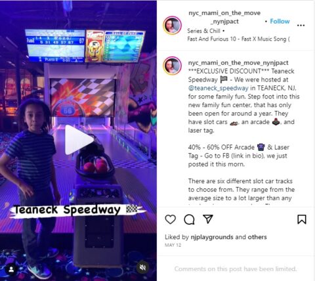Image resolution: width=315 pixels, height=281 pixels.
Task: Open the Fast And Furious 10 audio link
Action: [238, 39]
